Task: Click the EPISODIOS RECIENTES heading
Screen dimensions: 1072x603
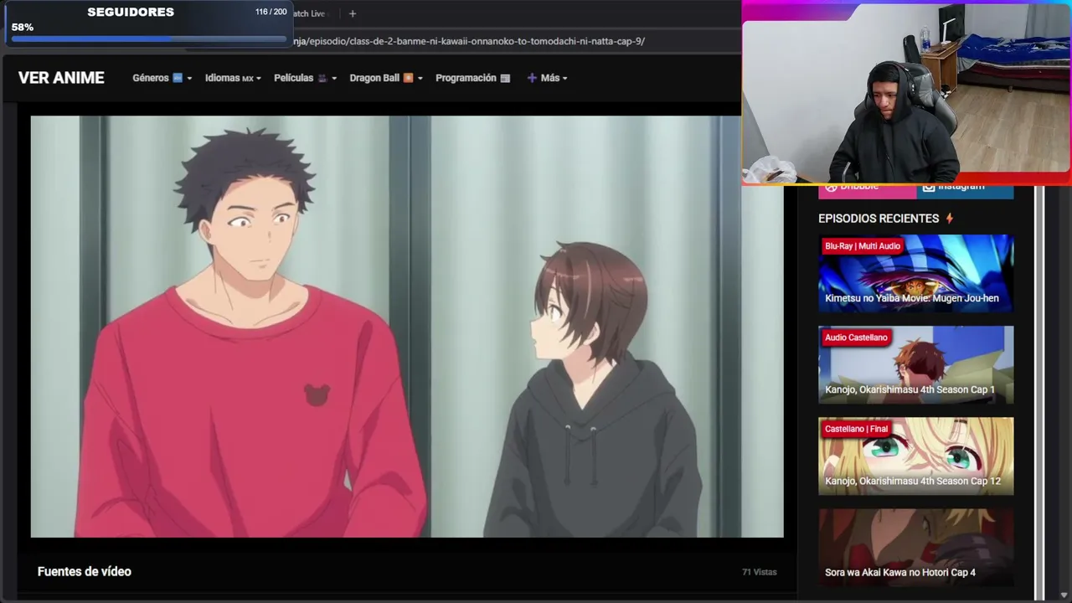Action: [879, 219]
